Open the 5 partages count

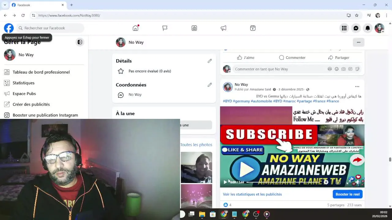pos(336,205)
